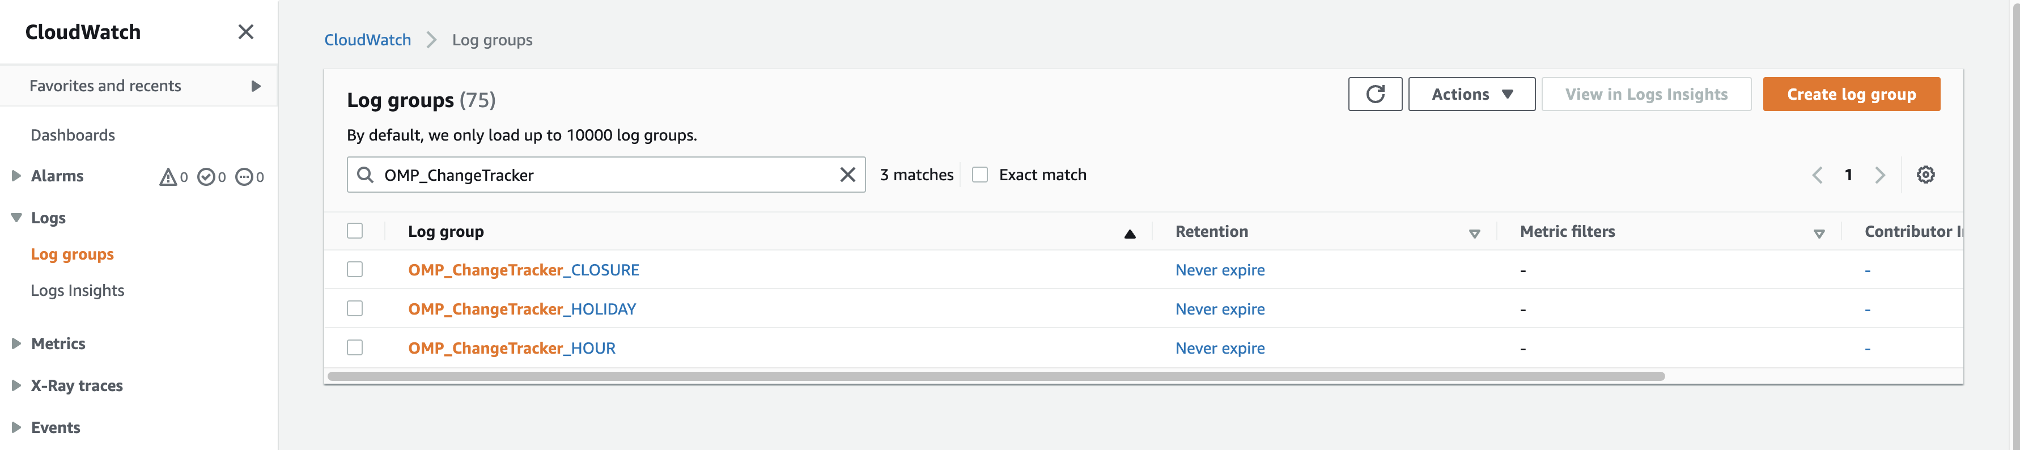
Task: Open CloudWatch breadcrumb link
Action: [368, 40]
